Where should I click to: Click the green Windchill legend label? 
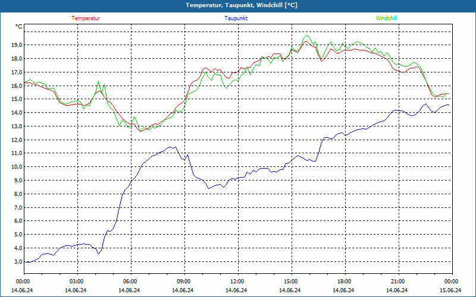[386, 18]
